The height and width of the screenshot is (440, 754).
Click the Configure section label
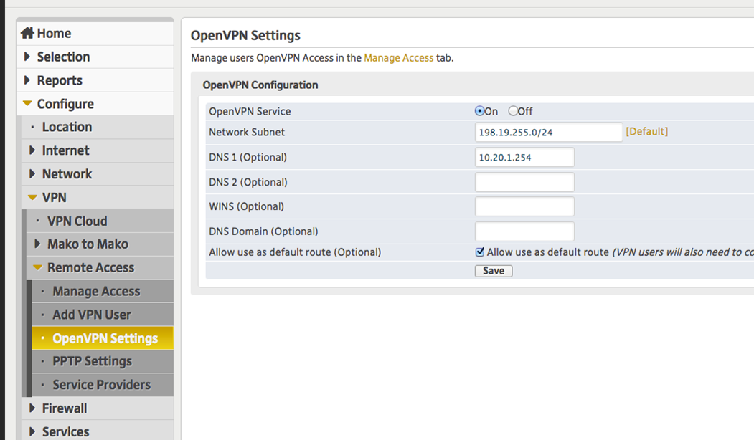pos(65,104)
